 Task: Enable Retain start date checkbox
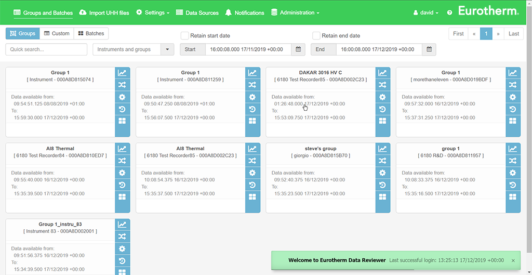coord(184,36)
